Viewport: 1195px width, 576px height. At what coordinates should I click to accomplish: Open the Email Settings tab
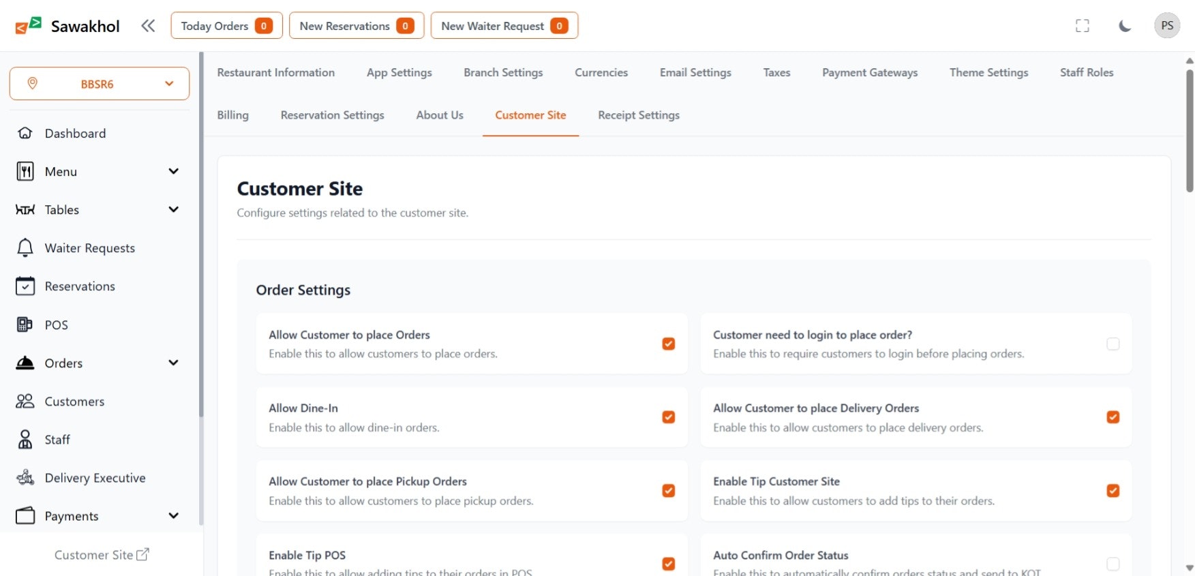pos(695,72)
